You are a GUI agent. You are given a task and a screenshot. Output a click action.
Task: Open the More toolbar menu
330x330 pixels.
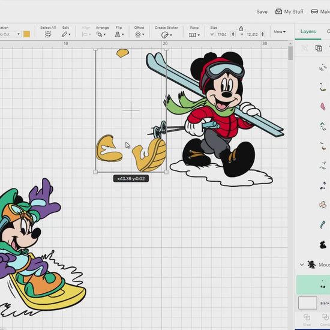pyautogui.click(x=280, y=32)
